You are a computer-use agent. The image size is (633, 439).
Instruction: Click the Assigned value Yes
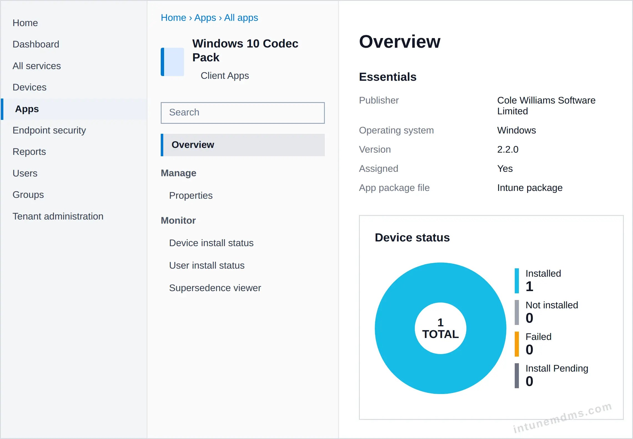[x=505, y=168]
